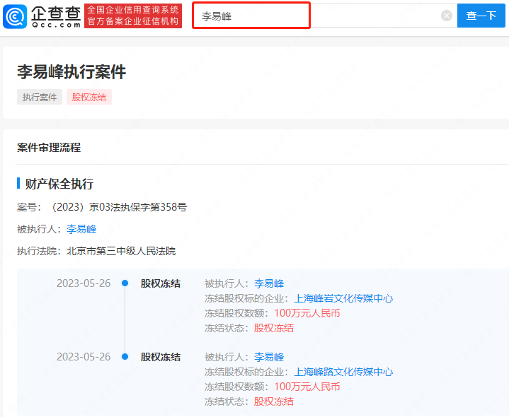The height and width of the screenshot is (417, 509).
Task: Click the 案件审理流程 section heading
Action: pos(49,148)
